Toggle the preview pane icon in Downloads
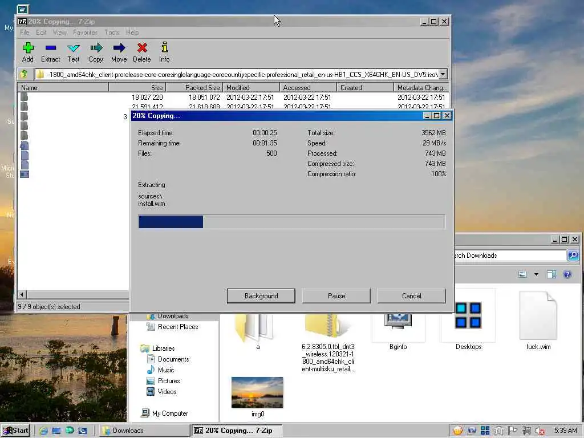This screenshot has width=584, height=438. coord(551,274)
